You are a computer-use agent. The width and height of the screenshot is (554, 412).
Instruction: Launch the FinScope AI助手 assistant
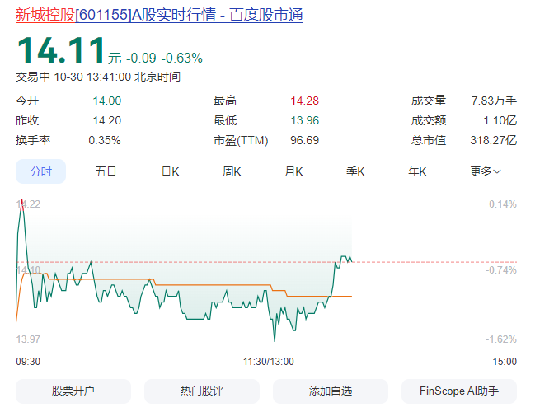coord(459,391)
